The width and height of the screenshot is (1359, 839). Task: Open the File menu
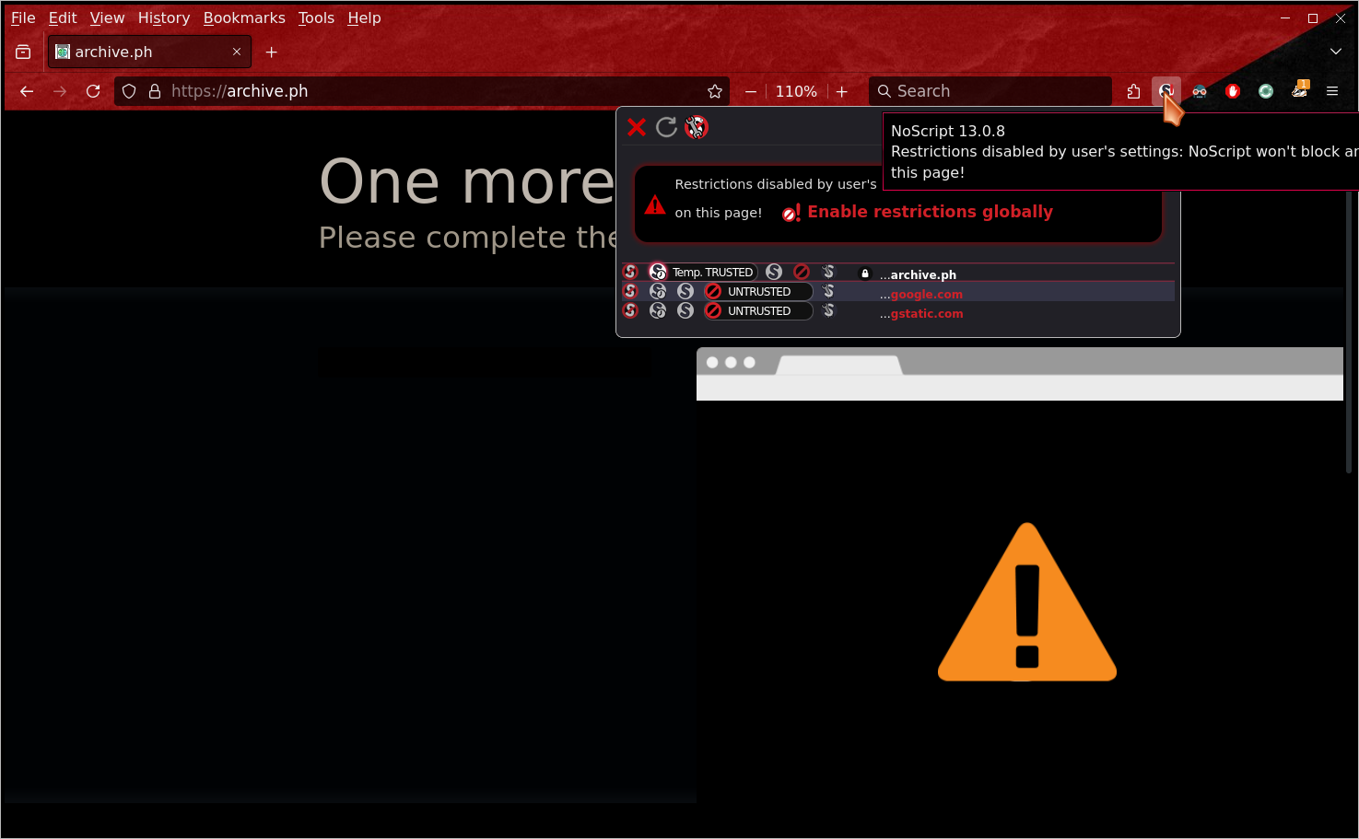(23, 17)
